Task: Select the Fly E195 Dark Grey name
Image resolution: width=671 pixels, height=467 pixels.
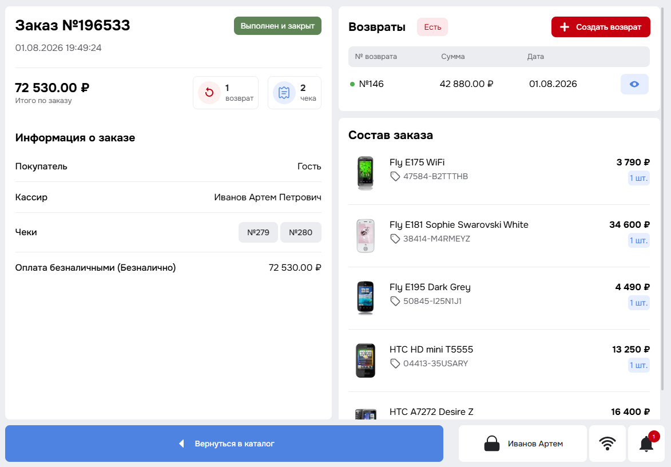Action: coord(430,288)
